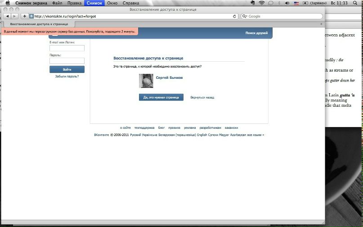Click the Войти button

[x=67, y=69]
